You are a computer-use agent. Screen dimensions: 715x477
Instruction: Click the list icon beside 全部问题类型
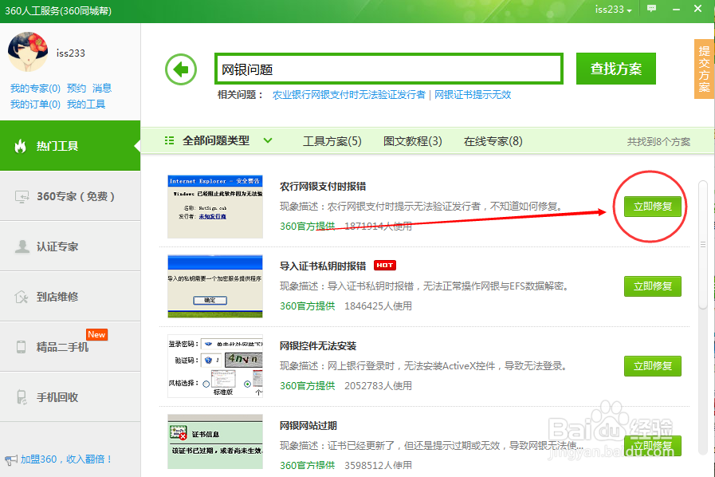click(169, 140)
